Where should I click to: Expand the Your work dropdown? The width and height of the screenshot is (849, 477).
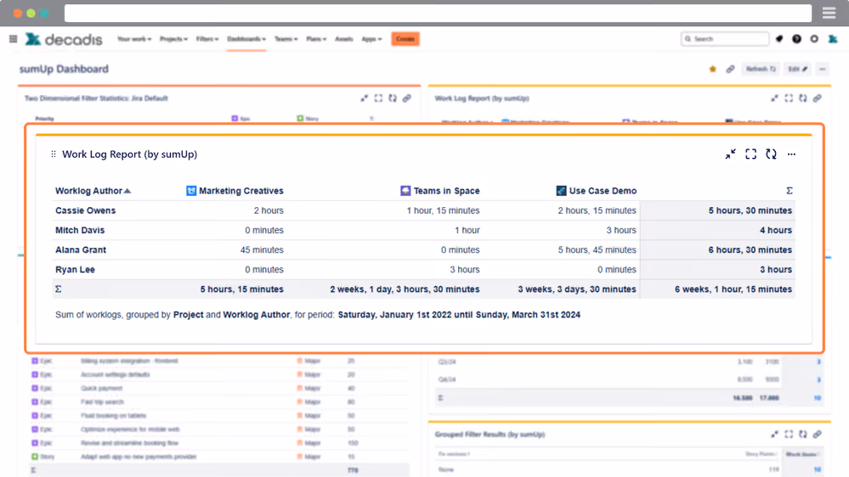click(x=134, y=39)
